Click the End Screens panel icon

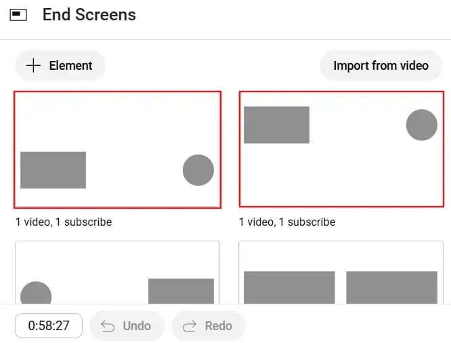[x=18, y=15]
